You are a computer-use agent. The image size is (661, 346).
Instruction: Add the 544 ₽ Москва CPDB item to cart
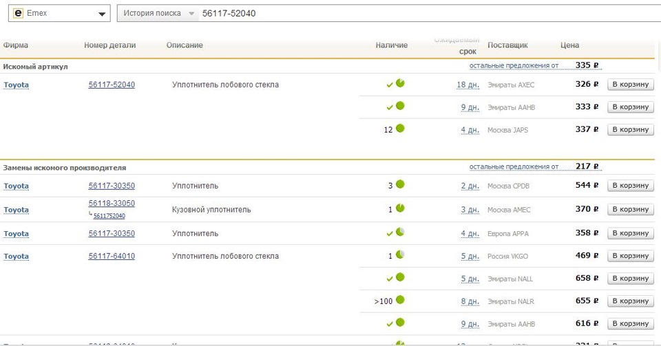click(x=630, y=186)
